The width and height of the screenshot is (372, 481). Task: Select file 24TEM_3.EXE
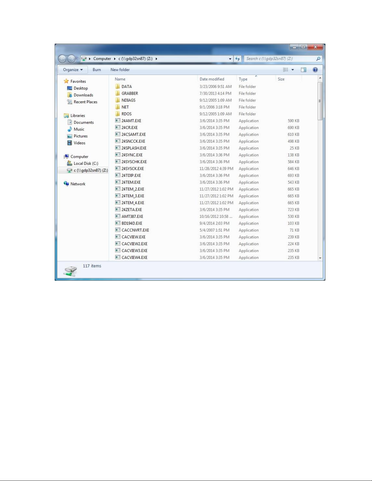click(x=133, y=196)
